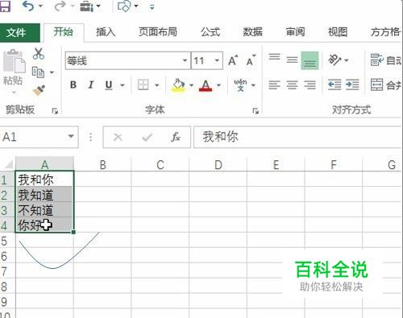Viewport: 403px width, 318px height.
Task: Click the 粘贴 paste button
Action: 14,70
